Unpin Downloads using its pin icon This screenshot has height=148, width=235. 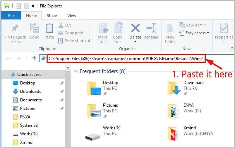tap(62, 91)
